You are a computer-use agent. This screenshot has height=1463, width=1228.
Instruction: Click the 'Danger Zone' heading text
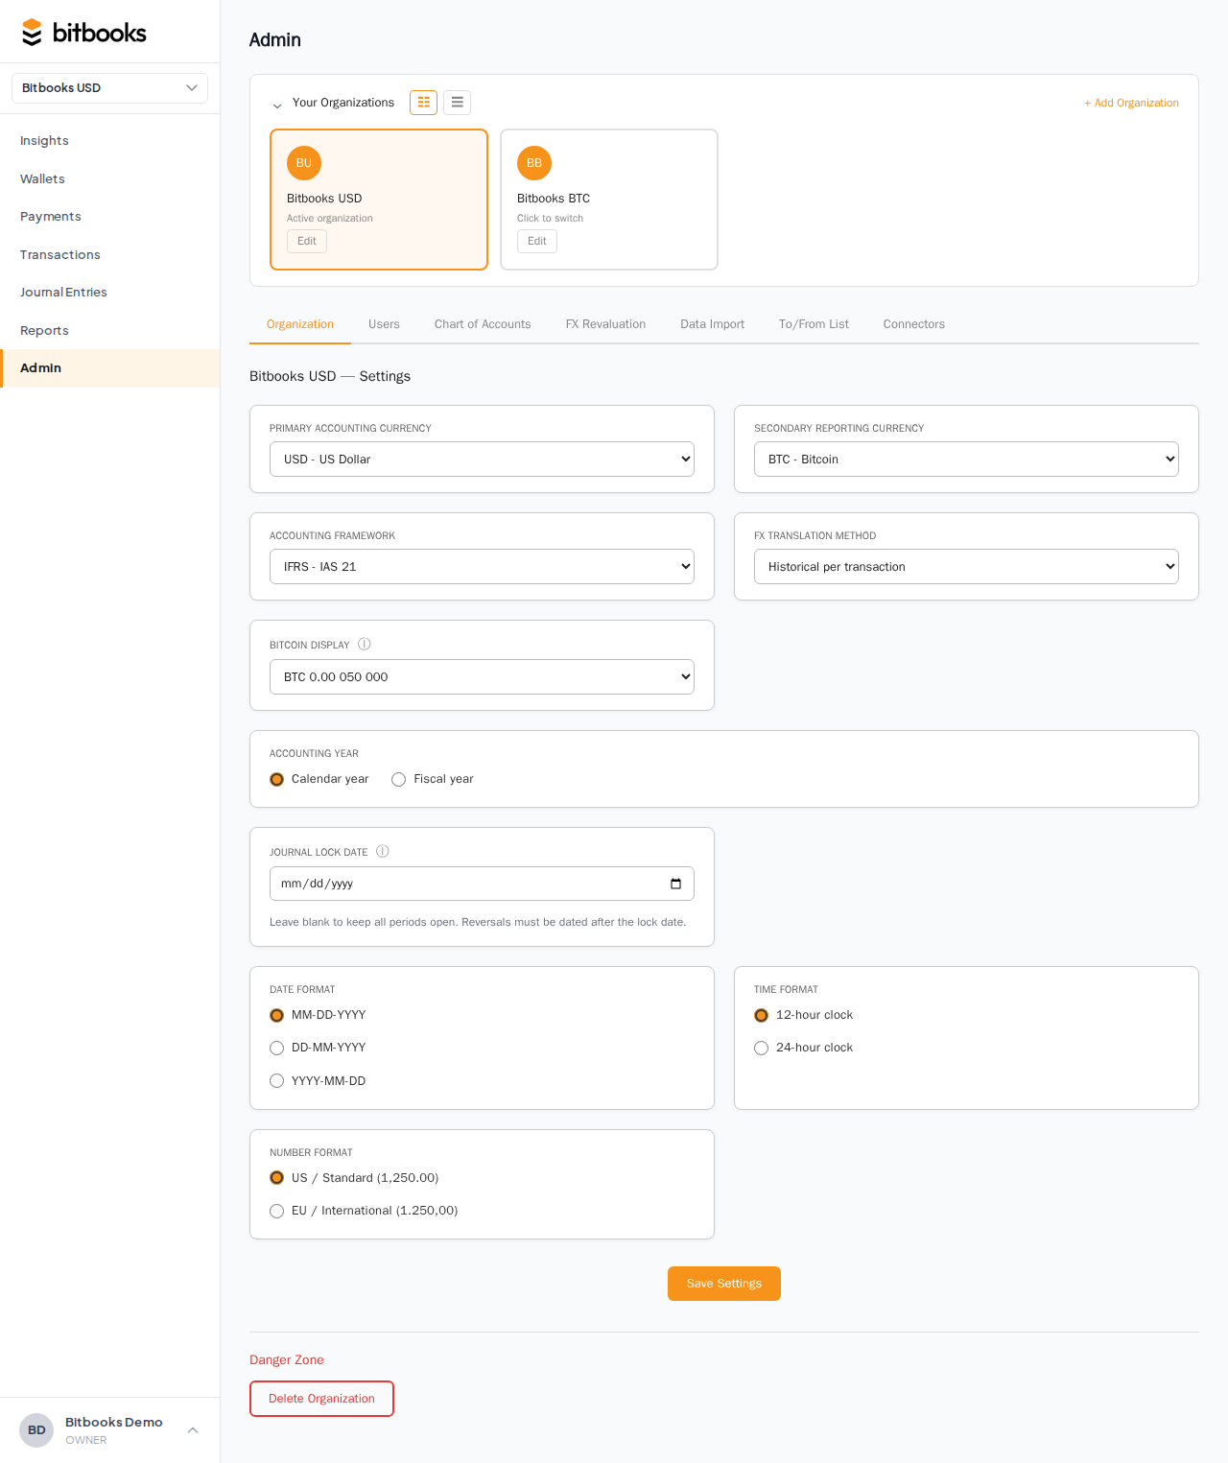[287, 1360]
